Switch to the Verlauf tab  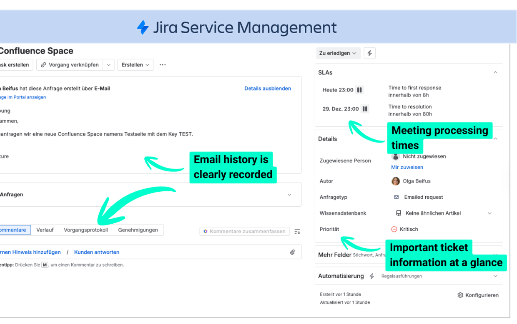pyautogui.click(x=45, y=230)
